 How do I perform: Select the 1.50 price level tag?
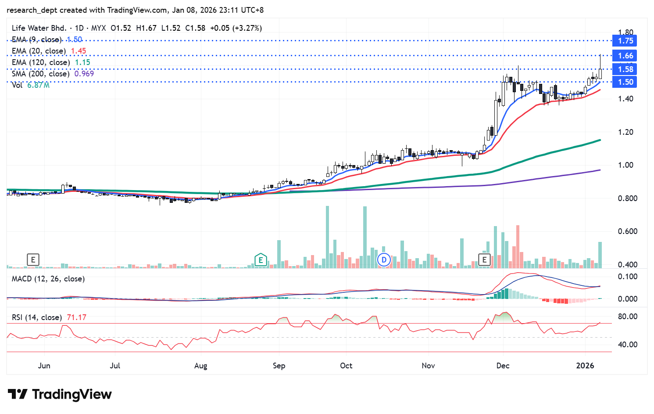click(x=625, y=82)
